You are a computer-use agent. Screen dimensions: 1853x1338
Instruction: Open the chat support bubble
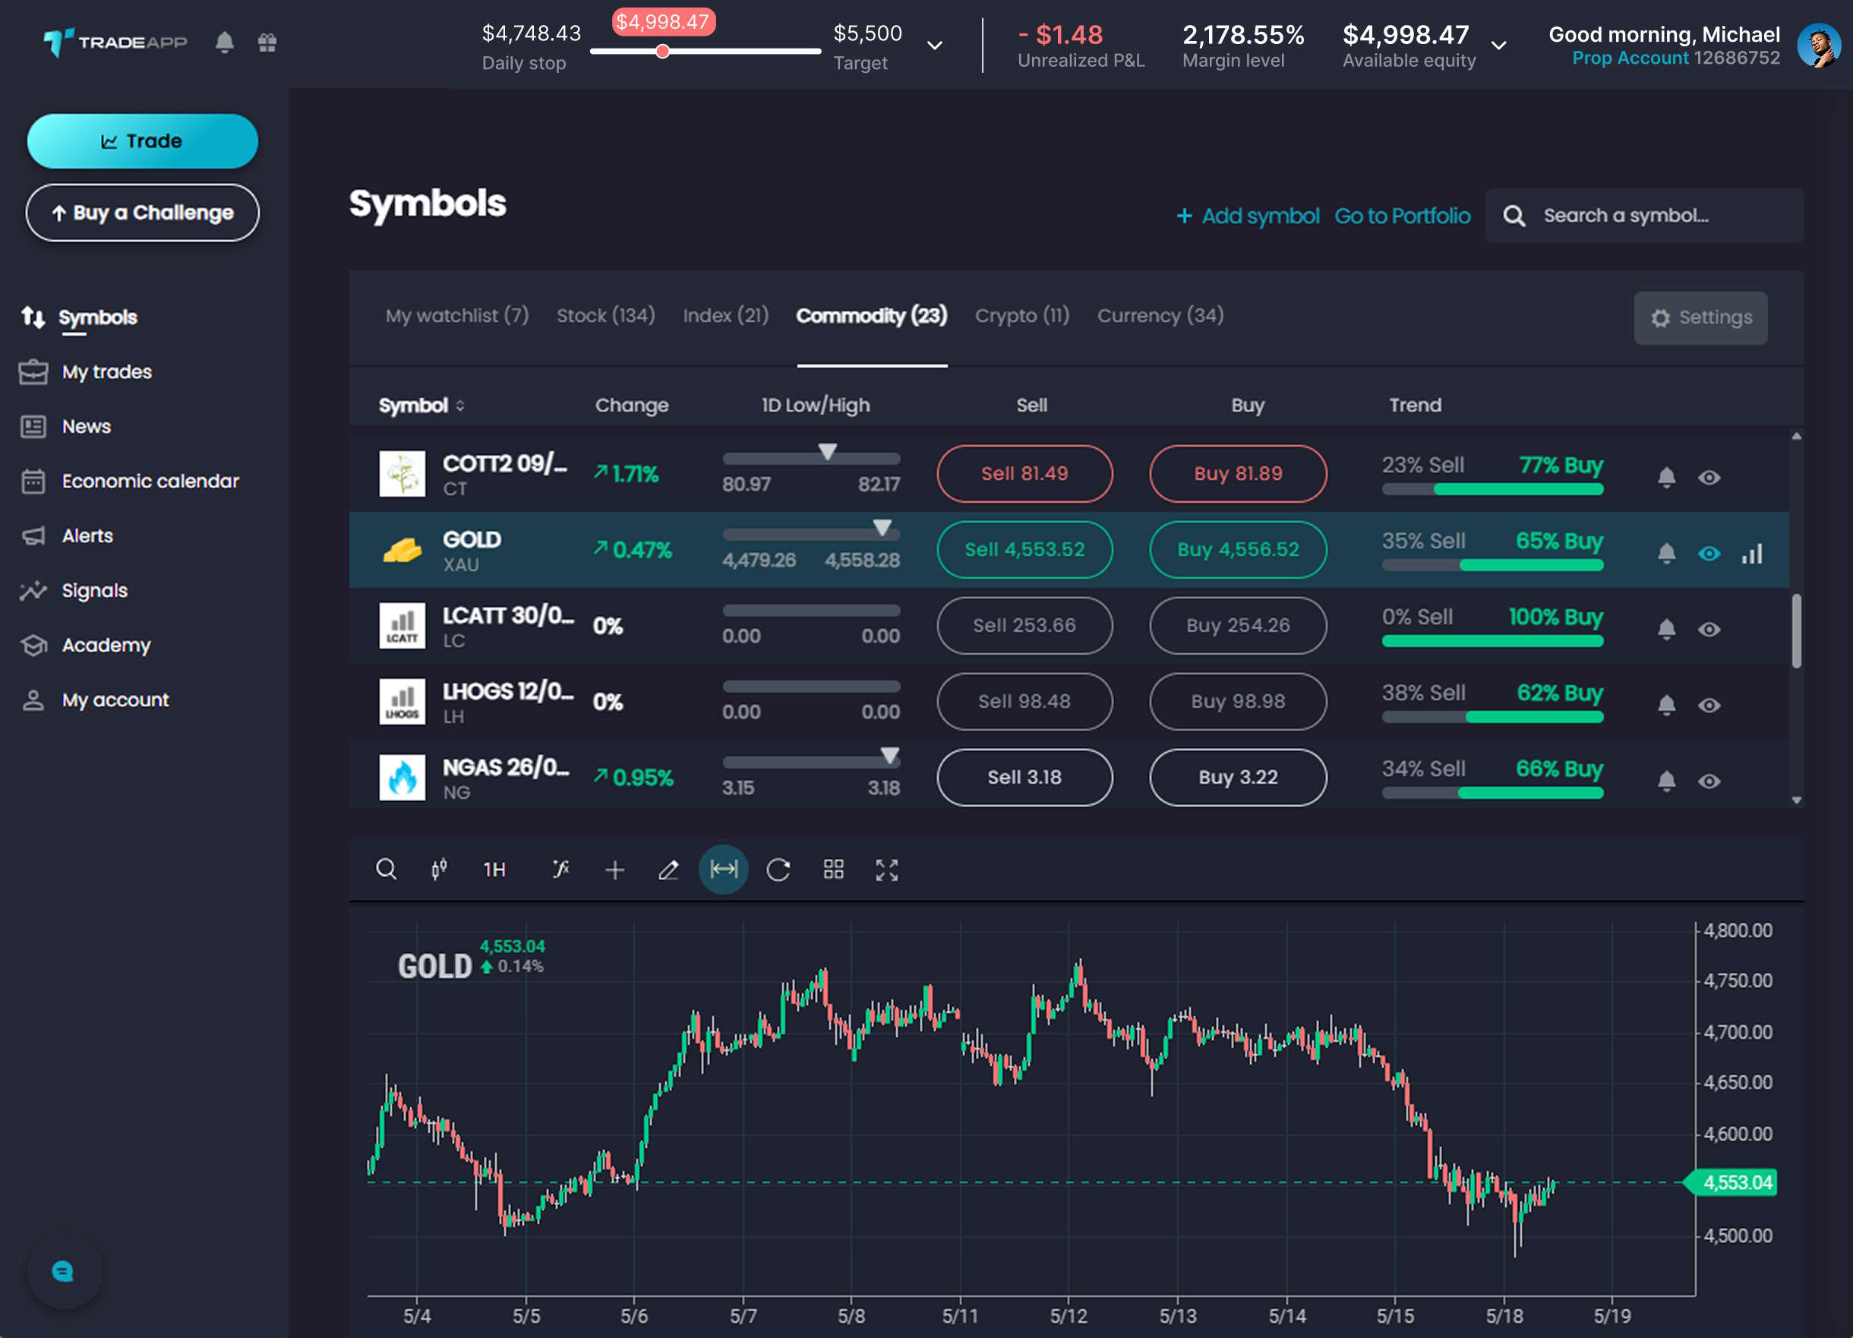tap(64, 1271)
